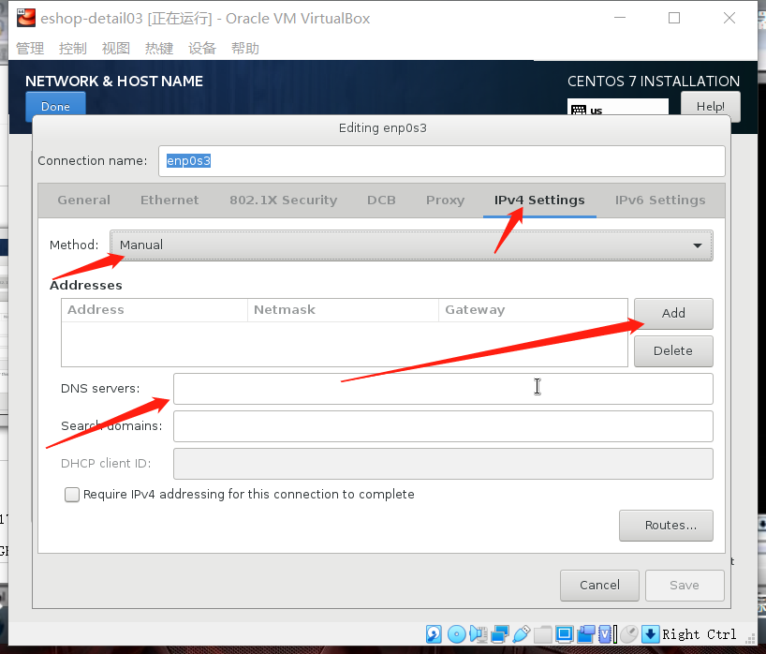
Task: Click the audio status icon
Action: (x=479, y=634)
